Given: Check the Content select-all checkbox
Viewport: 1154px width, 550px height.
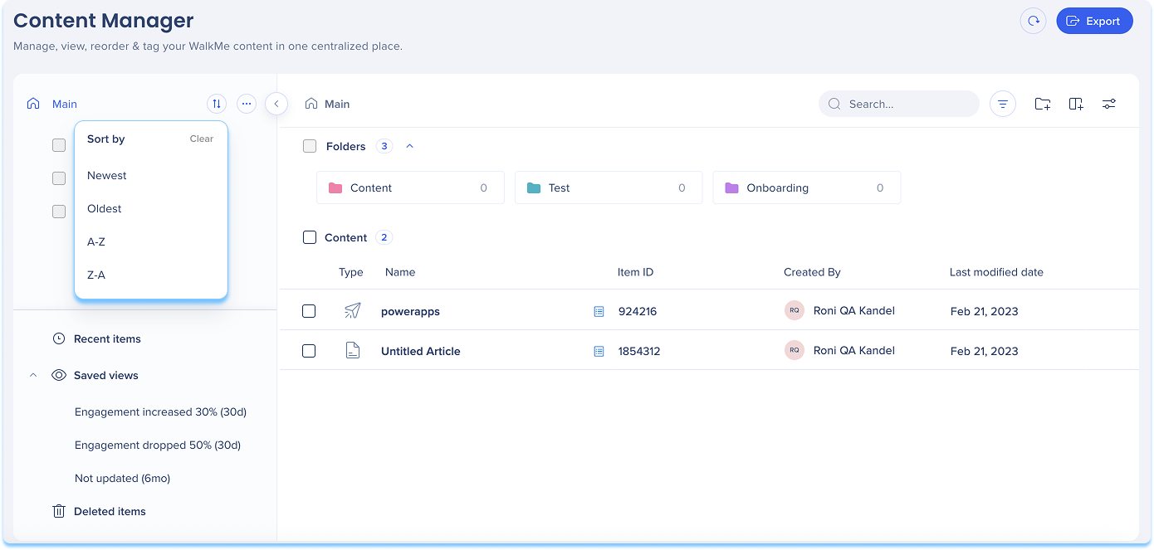Looking at the screenshot, I should (310, 237).
